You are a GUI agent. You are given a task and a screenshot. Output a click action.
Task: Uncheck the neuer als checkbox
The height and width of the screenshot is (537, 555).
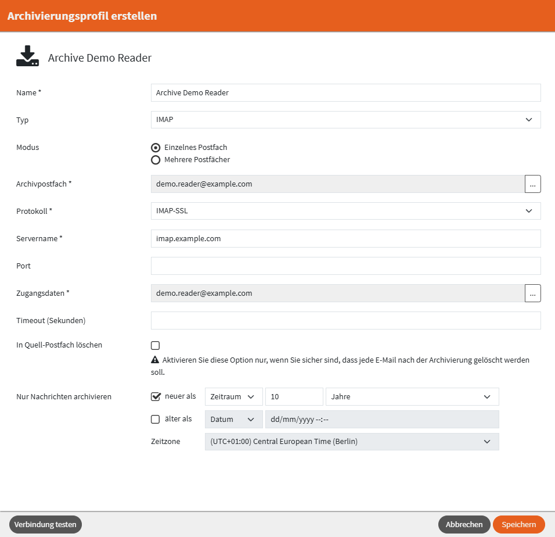156,397
